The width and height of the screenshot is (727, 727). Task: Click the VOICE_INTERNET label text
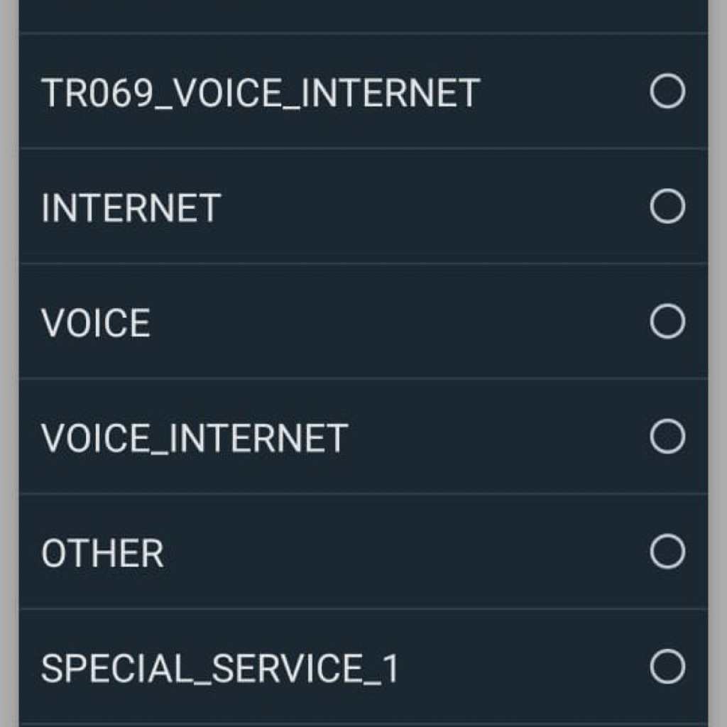[x=195, y=438]
